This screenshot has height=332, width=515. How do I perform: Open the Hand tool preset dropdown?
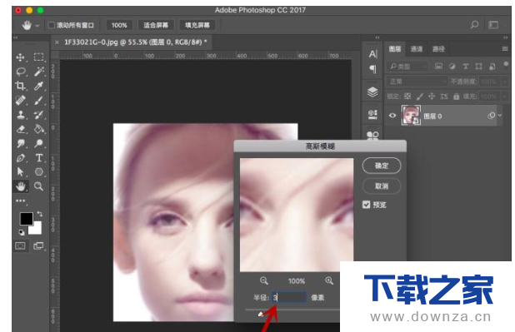pyautogui.click(x=37, y=26)
